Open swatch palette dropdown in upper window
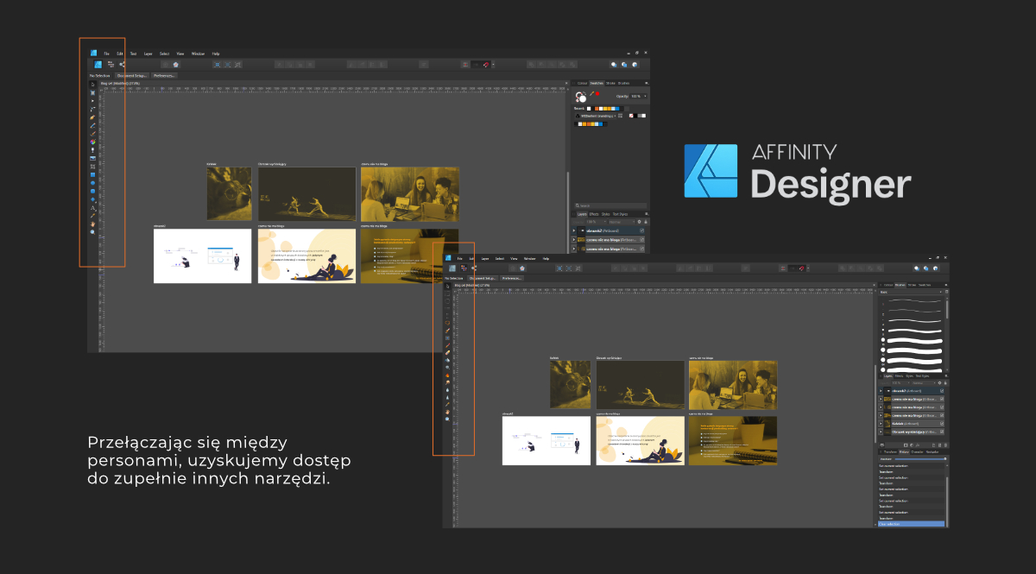 coord(597,116)
